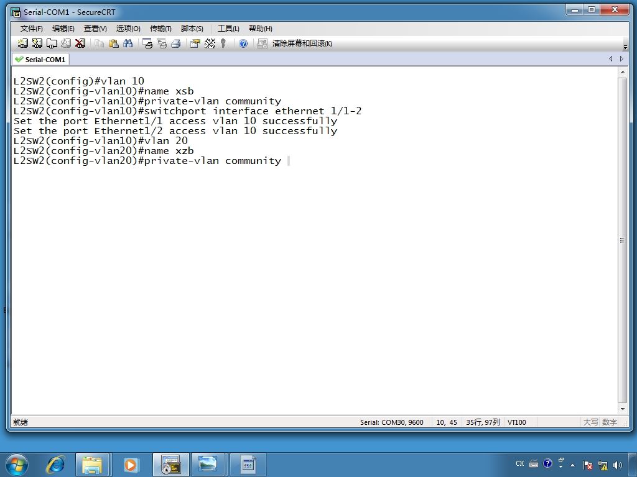Click the clear screen and scrollback icon
The image size is (637, 477).
263,43
